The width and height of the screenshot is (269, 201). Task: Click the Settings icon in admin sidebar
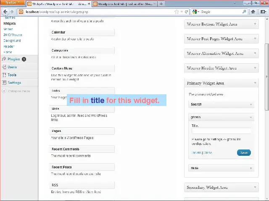point(4,83)
